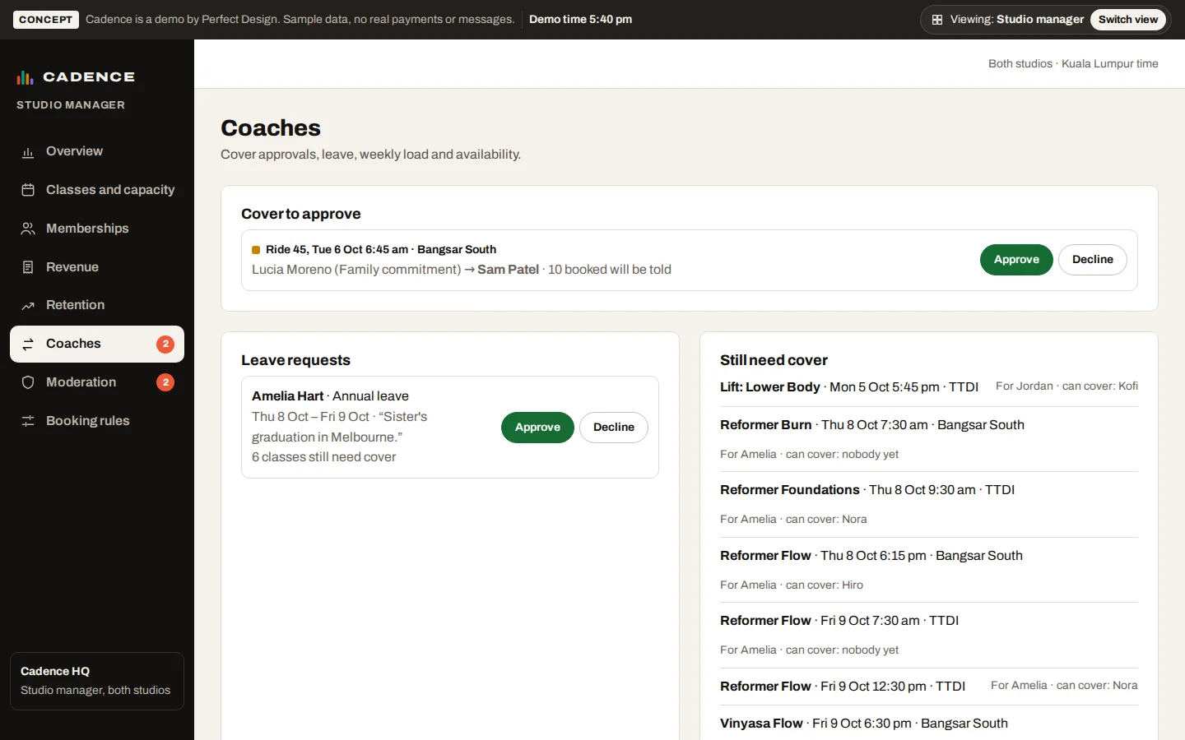Viewport: 1185px width, 740px height.
Task: Click the Cadence bar-chart logo icon
Action: point(25,77)
